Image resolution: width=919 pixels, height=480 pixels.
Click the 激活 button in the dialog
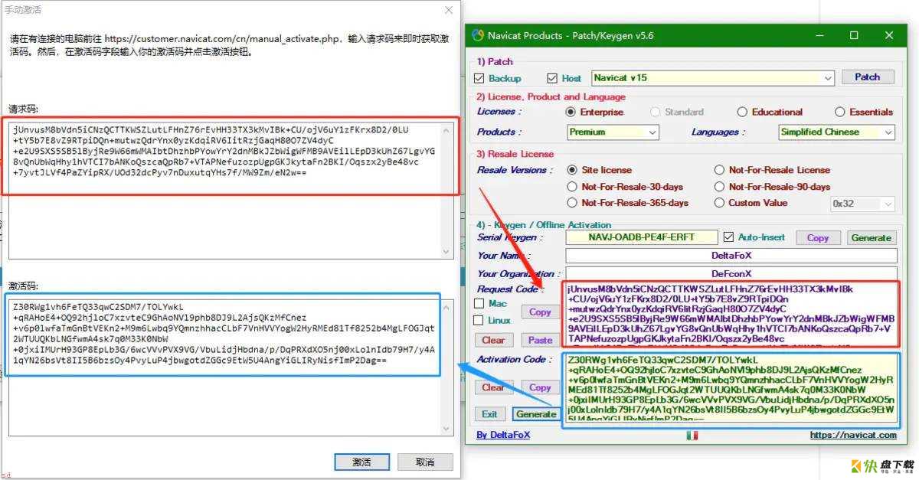point(362,462)
